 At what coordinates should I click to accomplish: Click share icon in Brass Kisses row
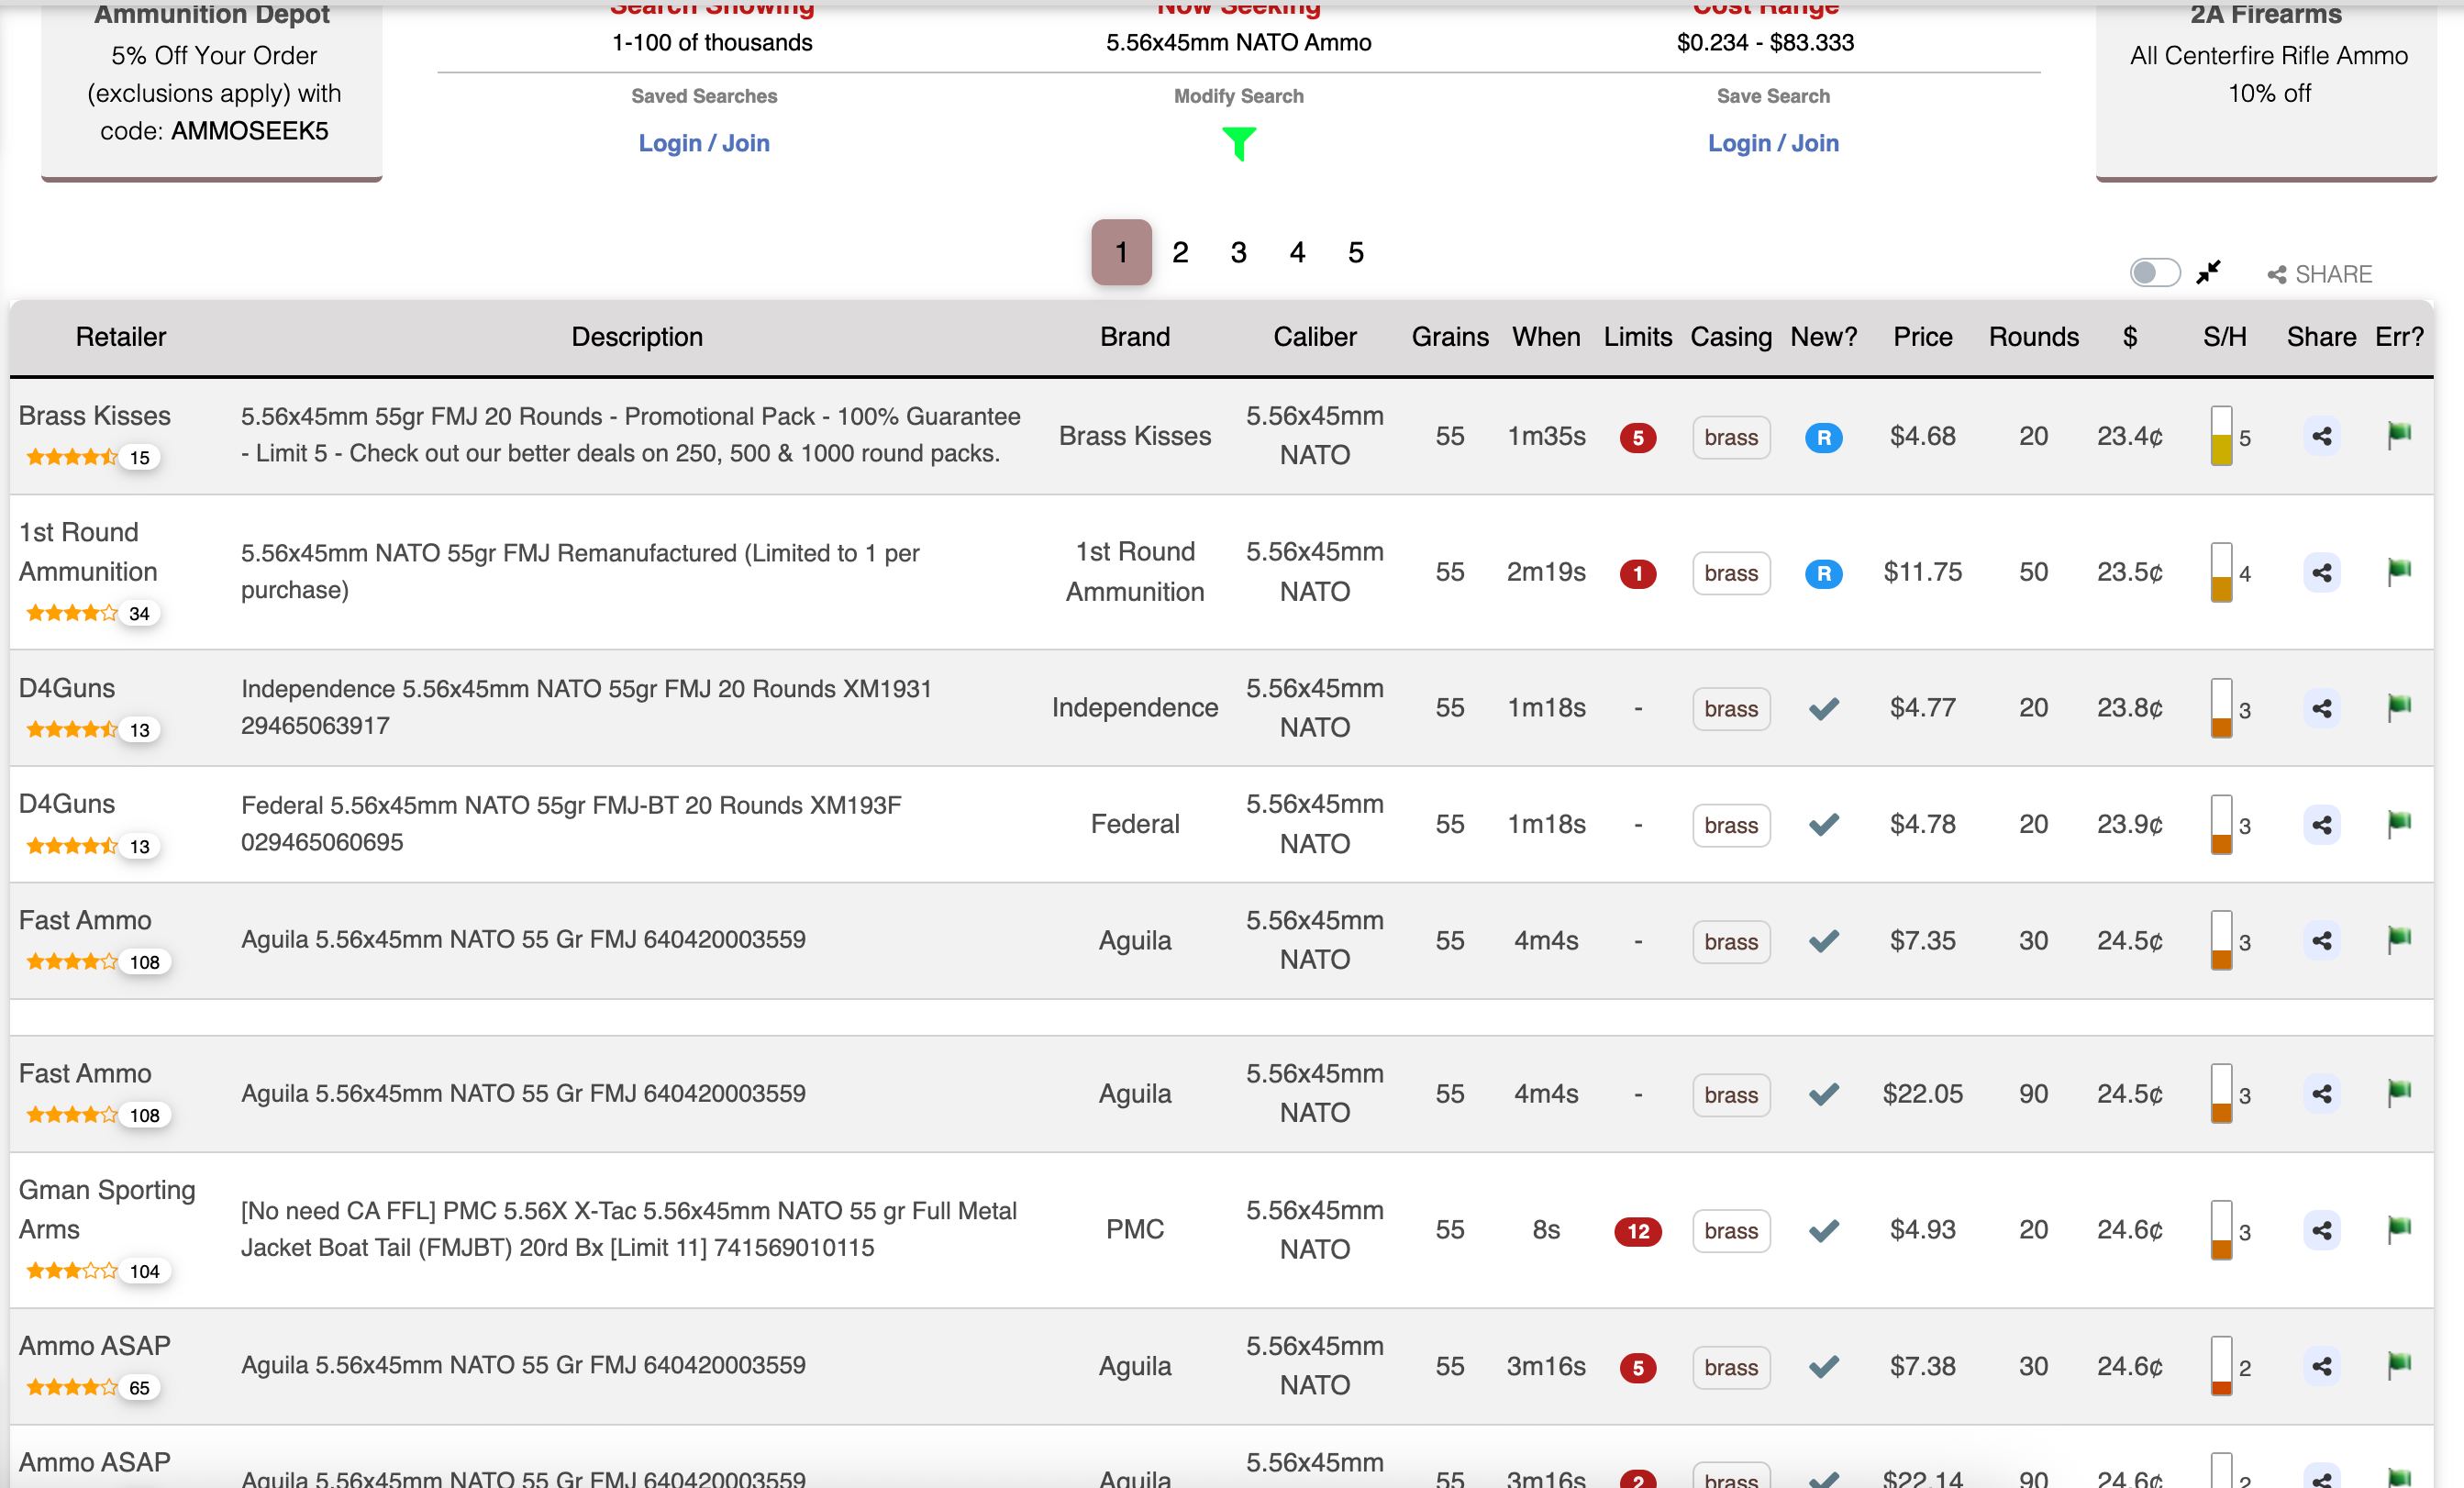2321,437
